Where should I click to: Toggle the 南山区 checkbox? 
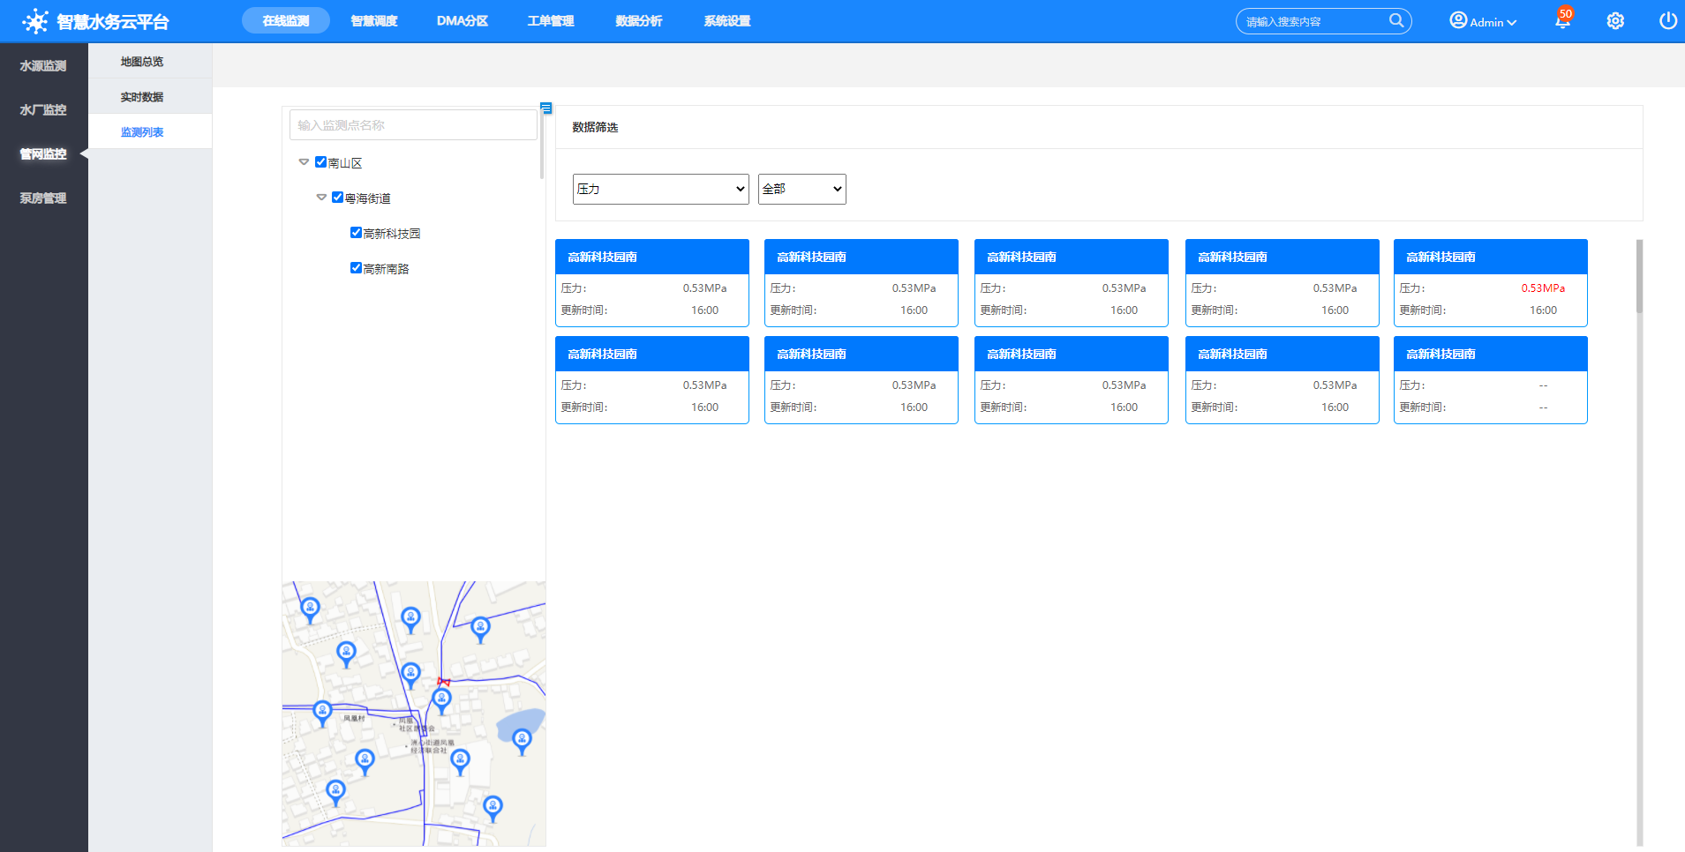(x=320, y=162)
